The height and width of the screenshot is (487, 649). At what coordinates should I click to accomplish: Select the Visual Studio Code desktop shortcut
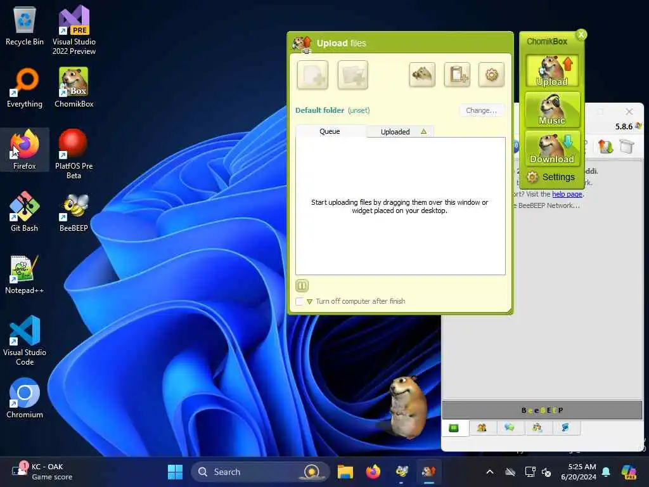(x=25, y=341)
